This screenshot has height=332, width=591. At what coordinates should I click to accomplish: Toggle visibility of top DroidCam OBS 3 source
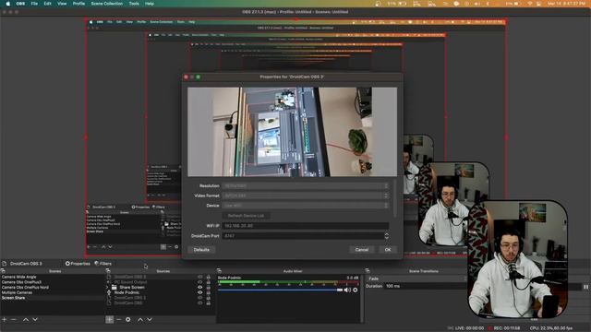[x=200, y=277]
